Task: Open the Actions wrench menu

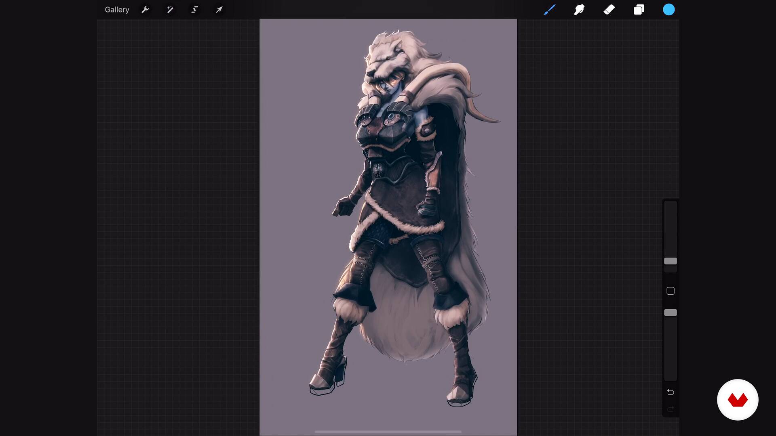Action: click(145, 10)
